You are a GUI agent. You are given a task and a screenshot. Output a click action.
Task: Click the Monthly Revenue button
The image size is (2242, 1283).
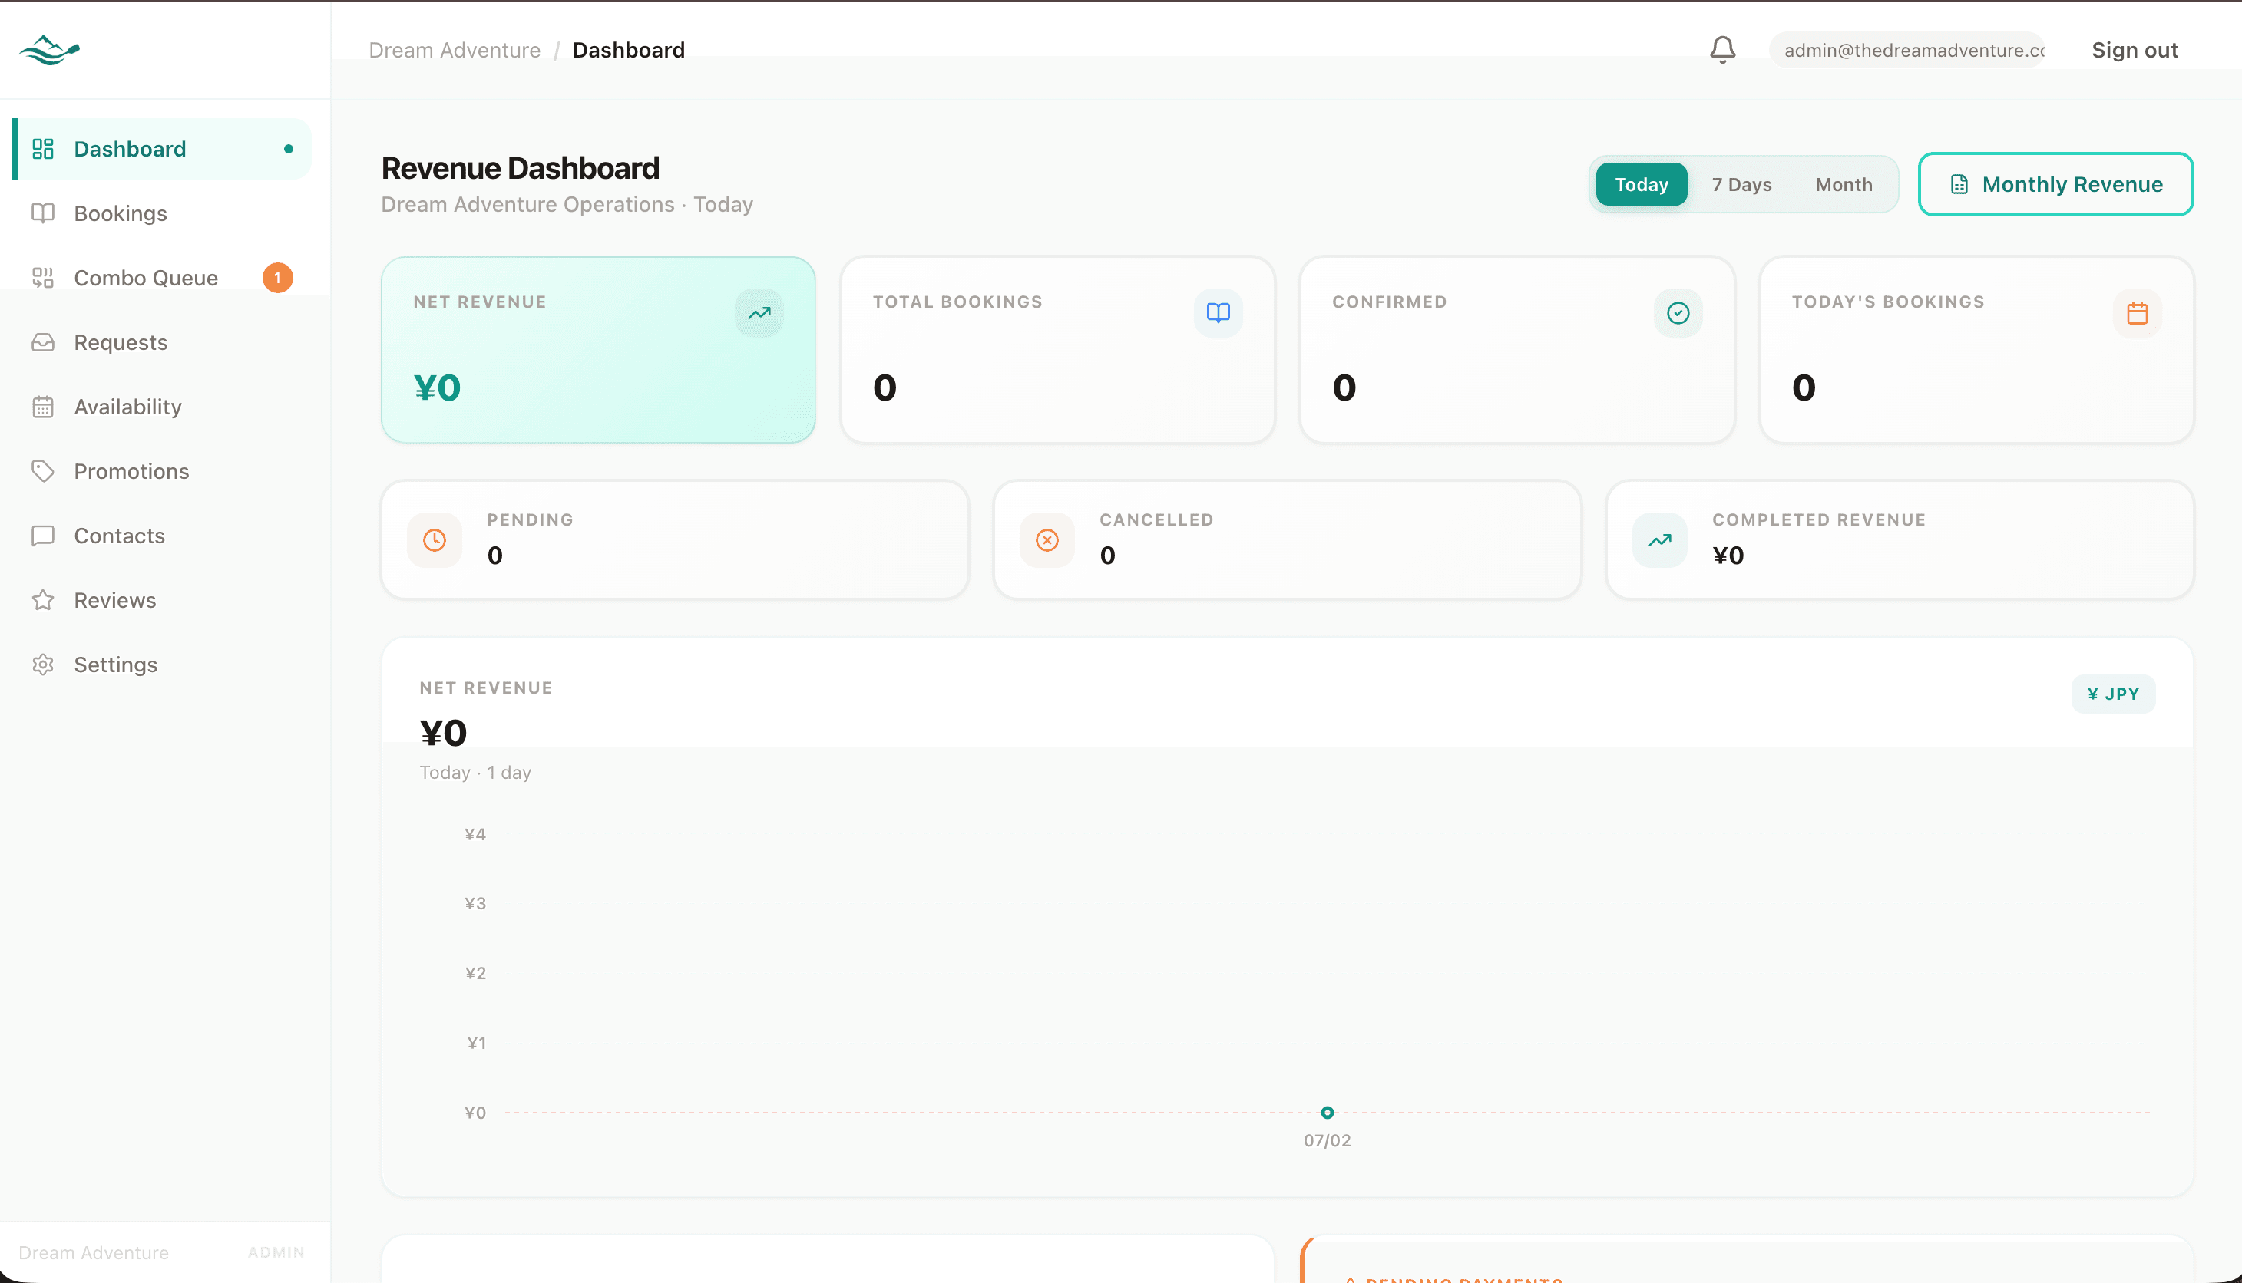[2055, 184]
